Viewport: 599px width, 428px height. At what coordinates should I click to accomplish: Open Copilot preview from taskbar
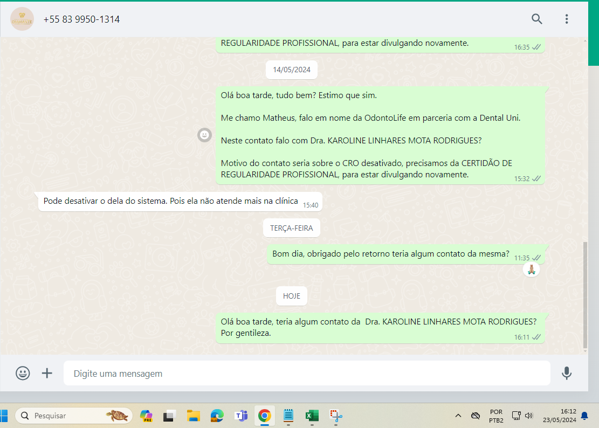pyautogui.click(x=146, y=416)
